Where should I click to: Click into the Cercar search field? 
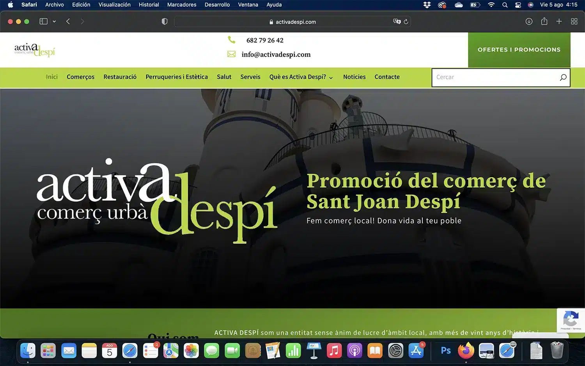[x=495, y=77]
